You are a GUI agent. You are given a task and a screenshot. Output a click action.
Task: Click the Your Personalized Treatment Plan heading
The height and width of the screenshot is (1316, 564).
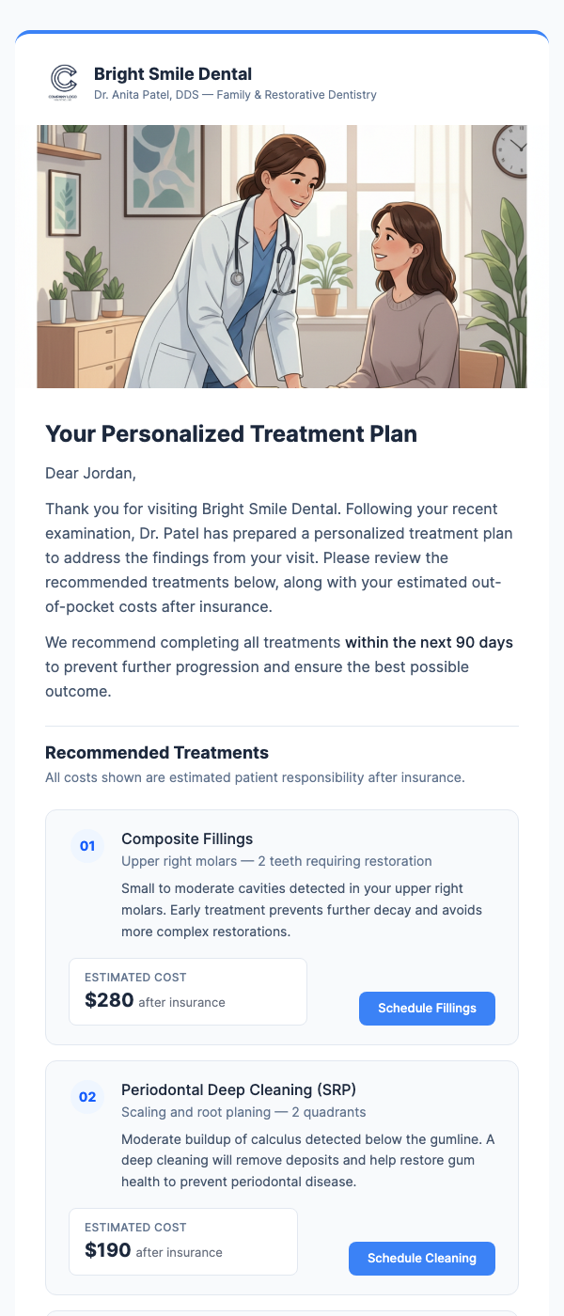click(230, 433)
